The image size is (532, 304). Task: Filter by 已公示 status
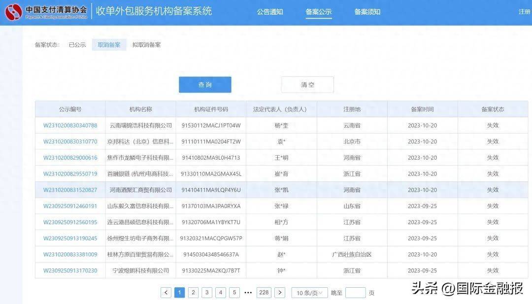[x=77, y=45]
